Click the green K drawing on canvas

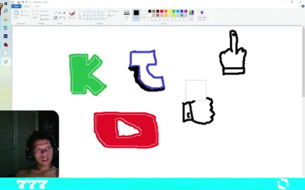(x=87, y=75)
